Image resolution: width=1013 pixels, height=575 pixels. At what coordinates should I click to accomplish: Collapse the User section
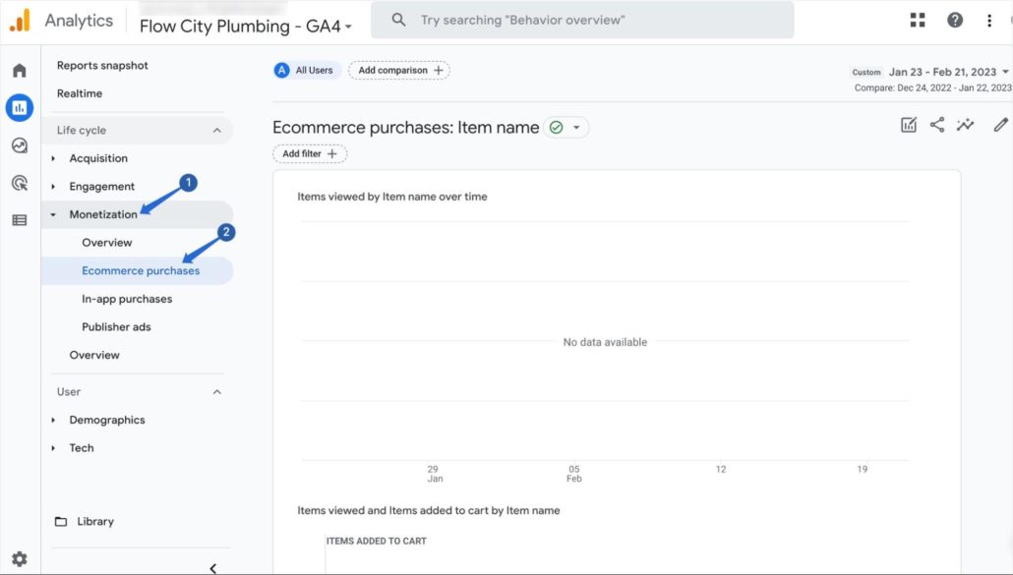pos(217,392)
